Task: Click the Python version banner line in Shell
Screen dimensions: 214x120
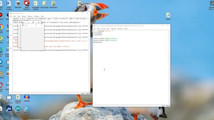Action: (50, 19)
